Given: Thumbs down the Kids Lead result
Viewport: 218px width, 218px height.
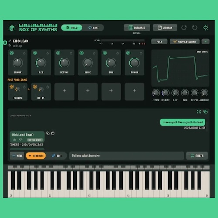Looking at the screenshot, I should click(20, 140).
